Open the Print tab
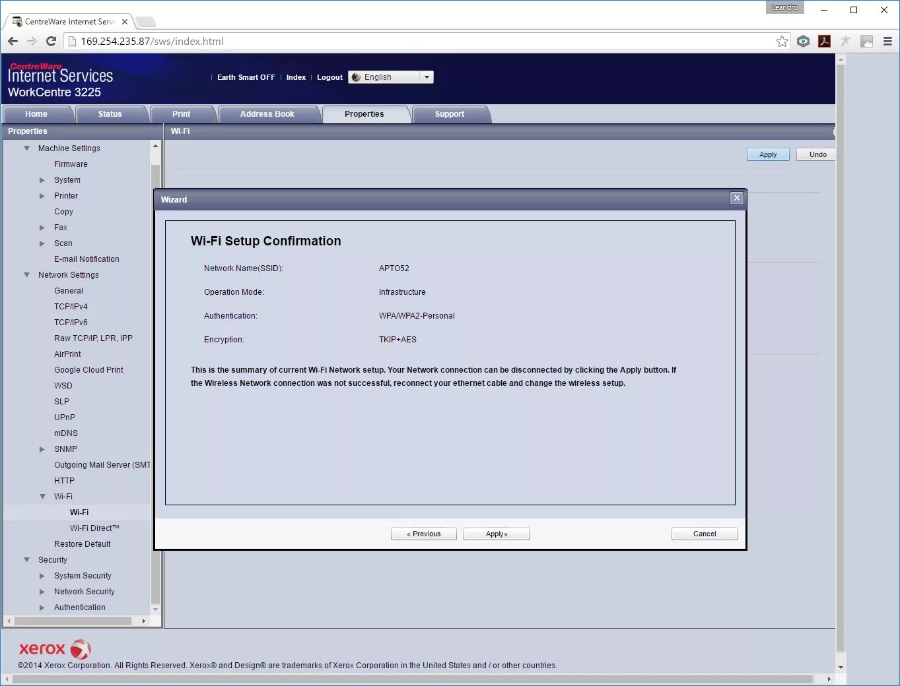Screen dimensions: 900x686 point(182,114)
